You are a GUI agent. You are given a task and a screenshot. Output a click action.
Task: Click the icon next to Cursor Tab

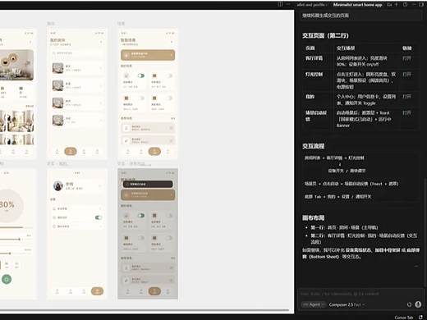tap(420, 318)
